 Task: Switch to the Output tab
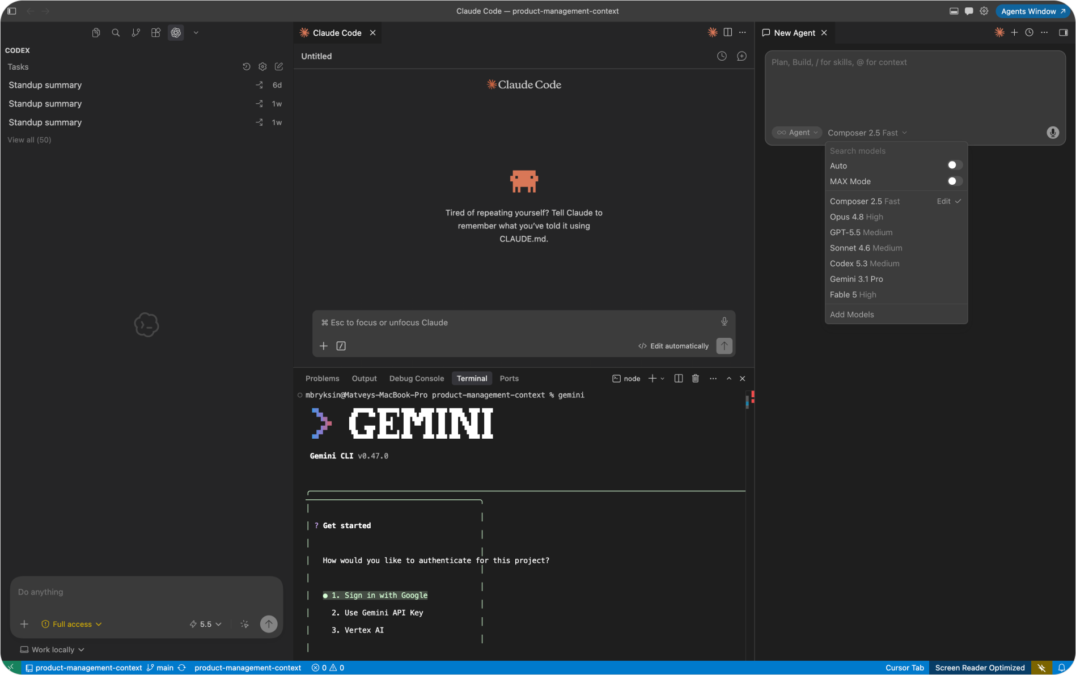(364, 379)
